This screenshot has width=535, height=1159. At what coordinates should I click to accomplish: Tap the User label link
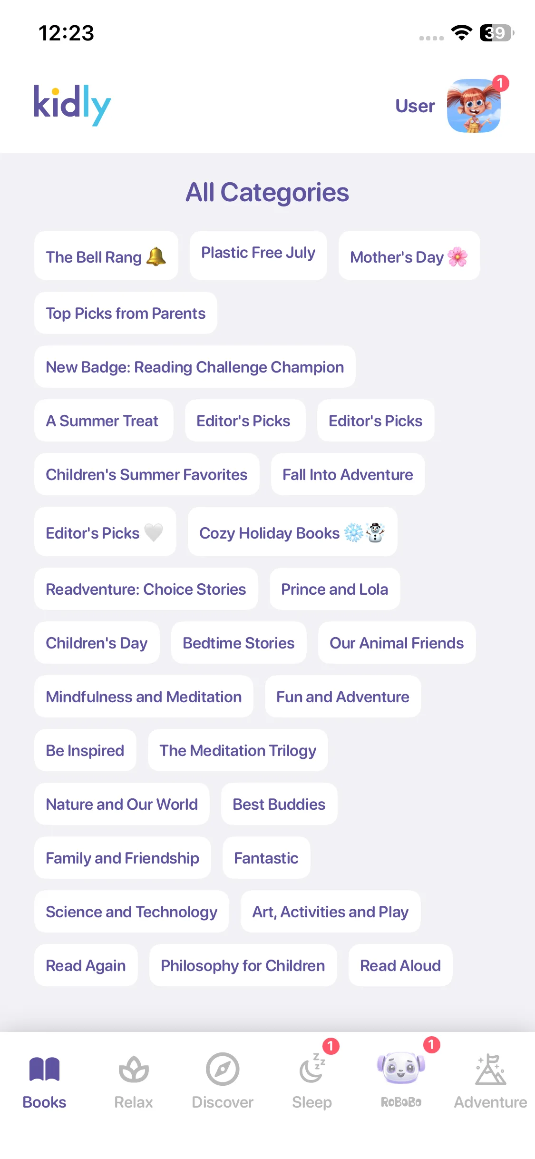pyautogui.click(x=415, y=106)
